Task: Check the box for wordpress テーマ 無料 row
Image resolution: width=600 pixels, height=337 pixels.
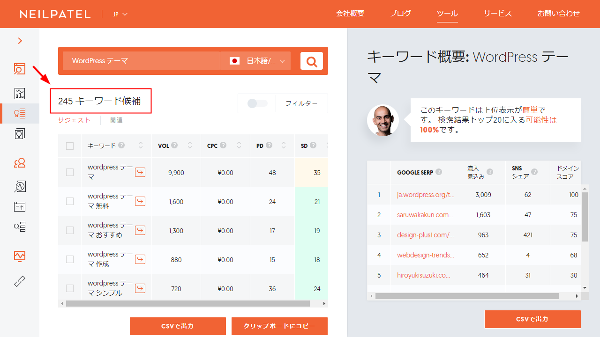Action: pos(70,201)
